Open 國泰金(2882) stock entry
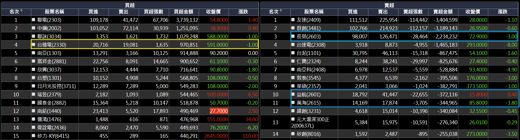Screen dimensions: 520x140 pyautogui.click(x=52, y=103)
